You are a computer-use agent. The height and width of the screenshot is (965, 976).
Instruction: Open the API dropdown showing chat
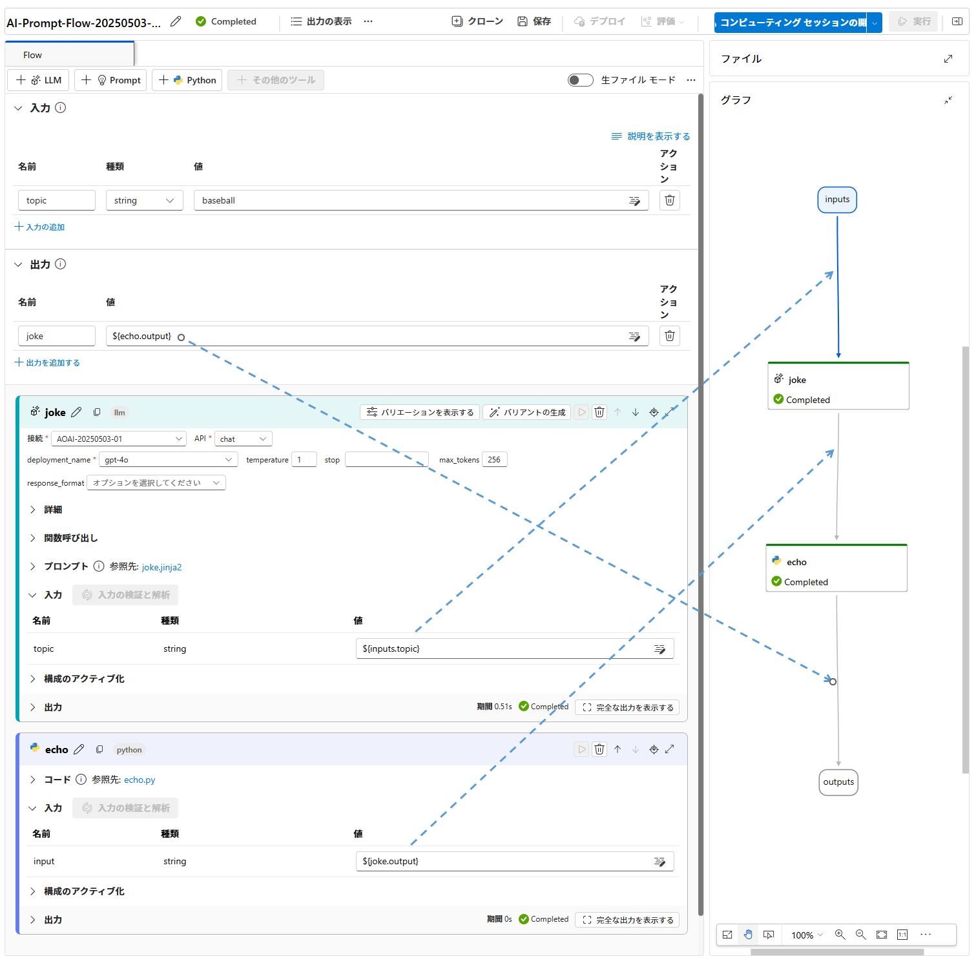tap(243, 439)
